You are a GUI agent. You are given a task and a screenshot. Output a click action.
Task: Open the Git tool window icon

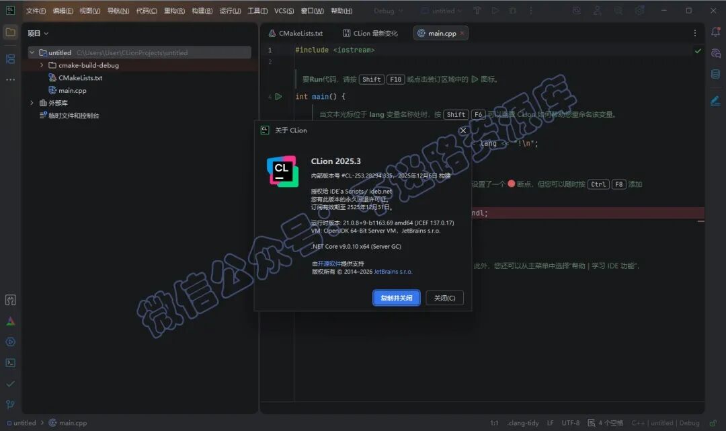[x=10, y=404]
